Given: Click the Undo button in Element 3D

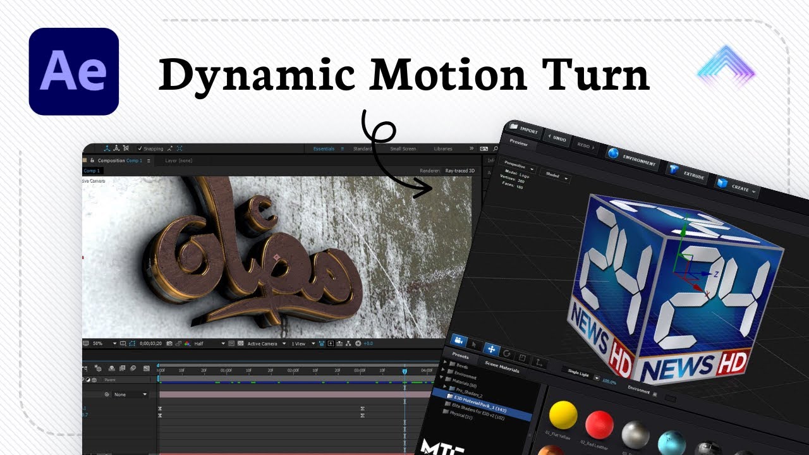Looking at the screenshot, I should (556, 136).
